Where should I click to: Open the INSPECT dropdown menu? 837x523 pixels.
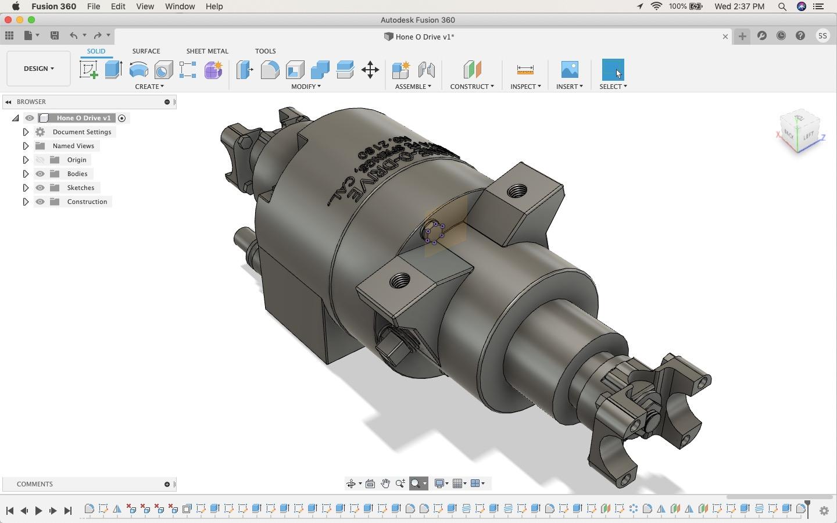click(525, 87)
